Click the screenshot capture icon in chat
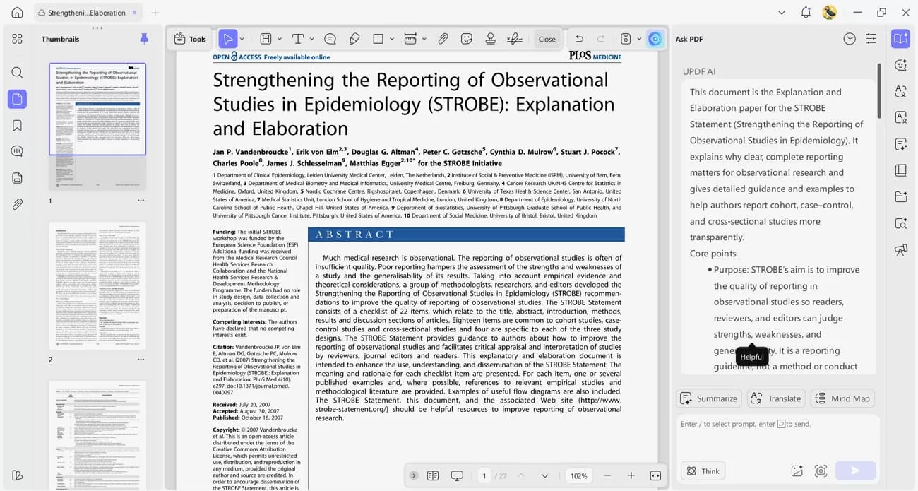 pyautogui.click(x=821, y=471)
